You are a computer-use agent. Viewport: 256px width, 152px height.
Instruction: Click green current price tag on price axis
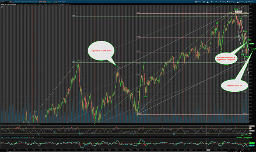pos(252,44)
